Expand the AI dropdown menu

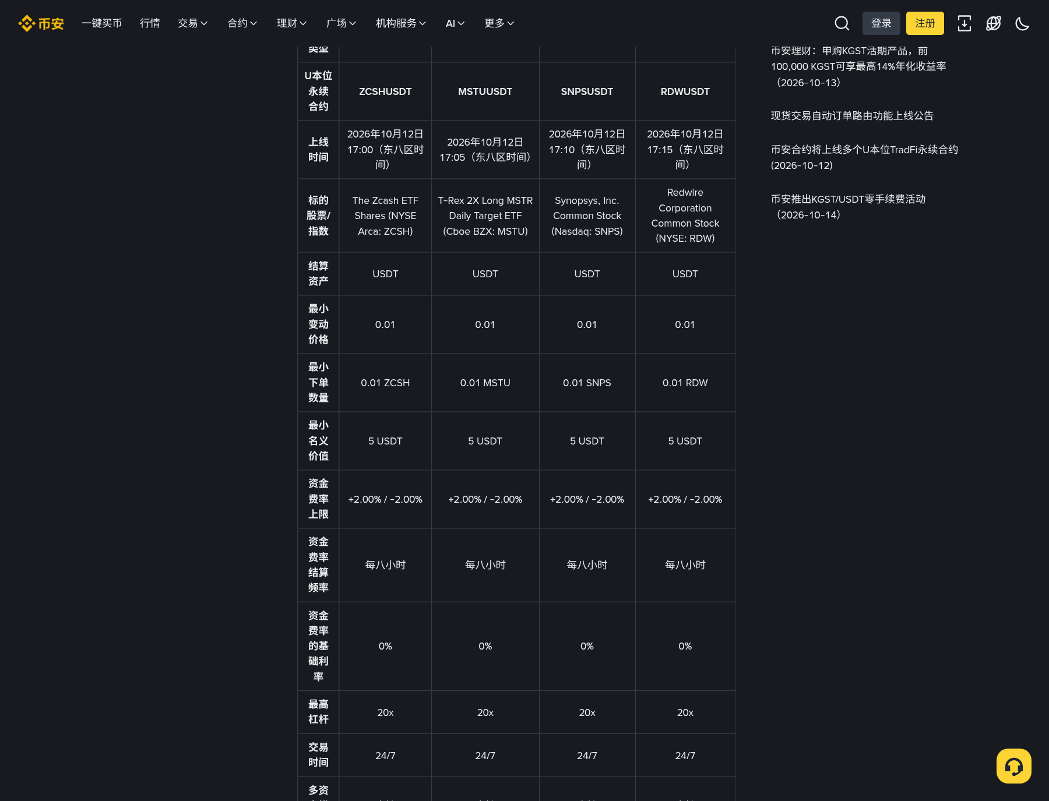[455, 23]
